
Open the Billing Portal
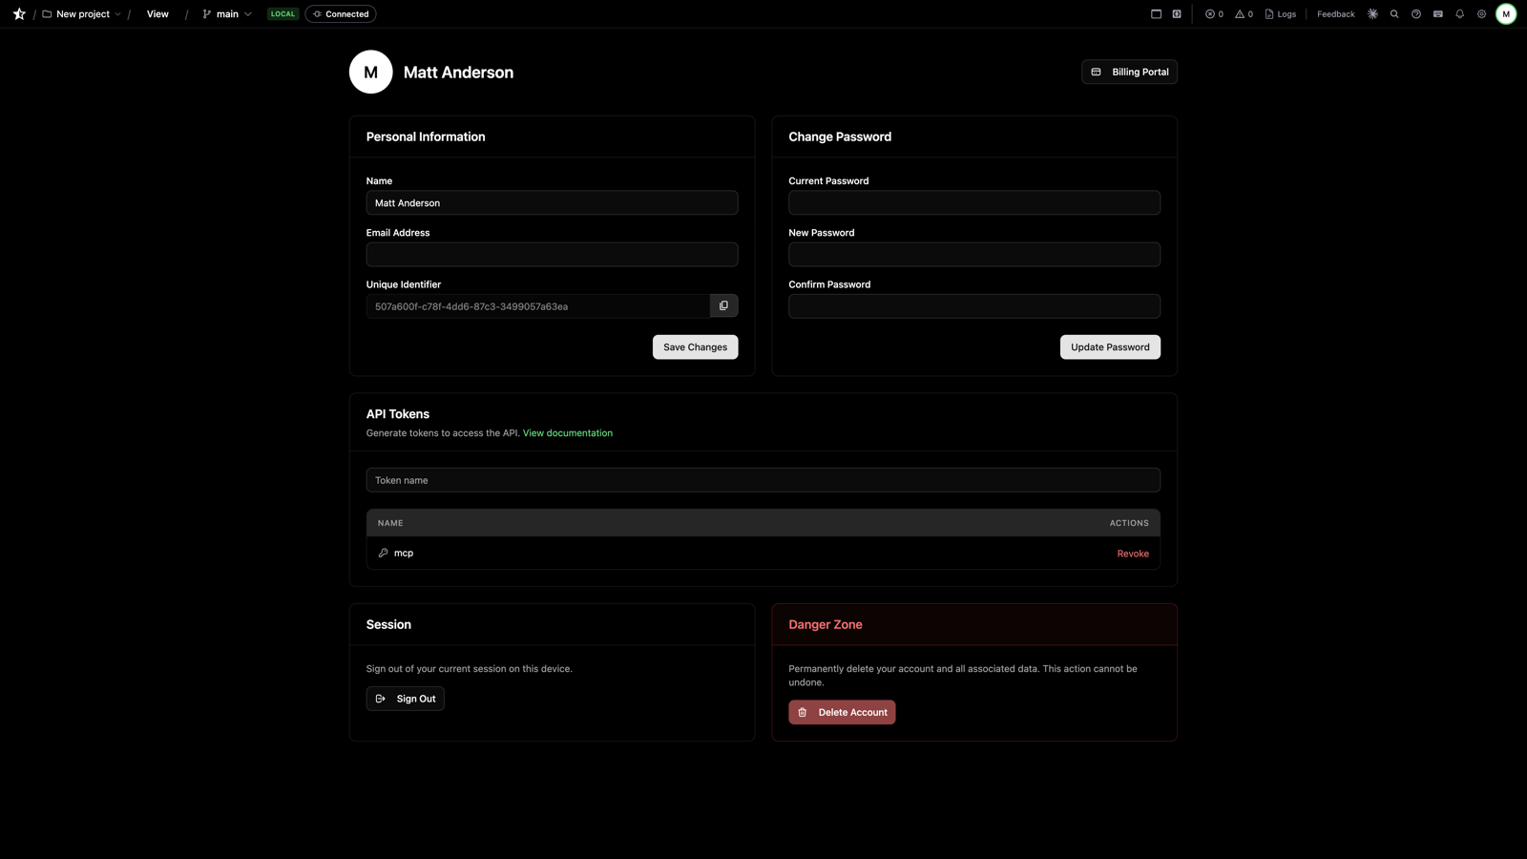1129,72
